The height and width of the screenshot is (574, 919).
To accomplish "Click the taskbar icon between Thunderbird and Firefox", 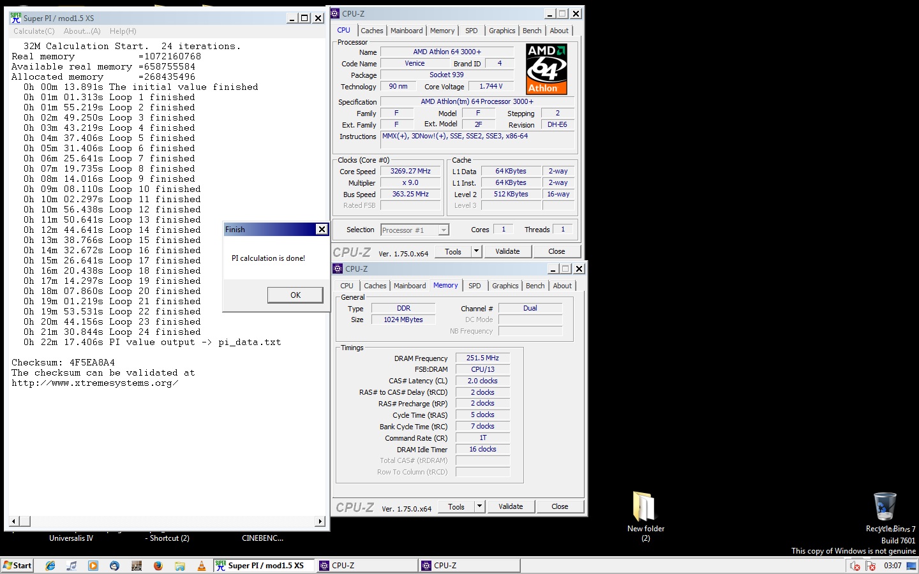I will pyautogui.click(x=137, y=565).
